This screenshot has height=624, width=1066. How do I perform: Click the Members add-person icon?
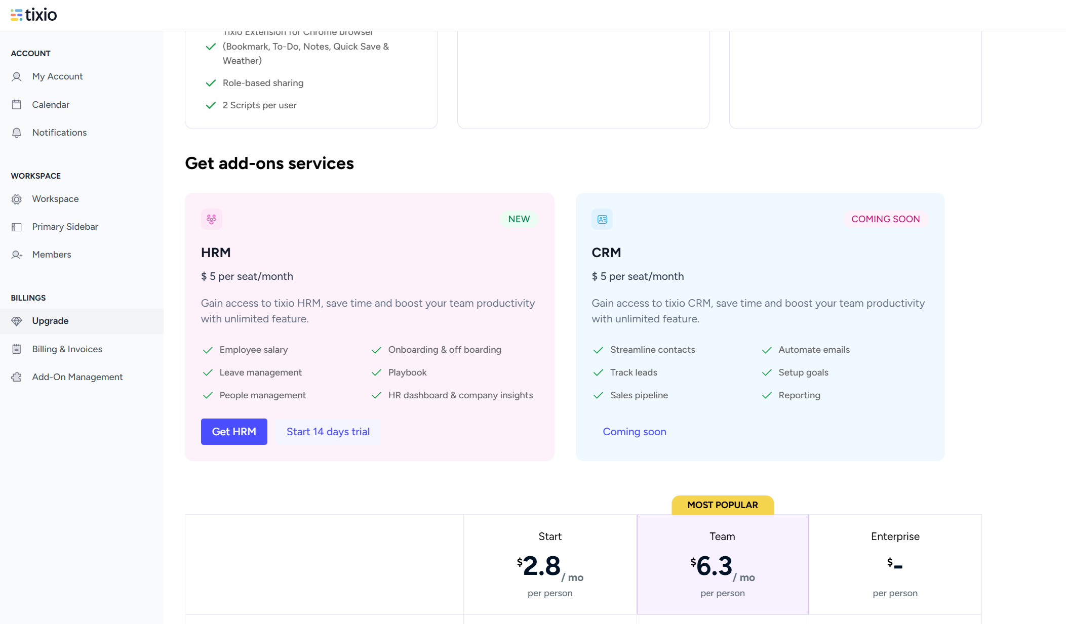pyautogui.click(x=17, y=255)
